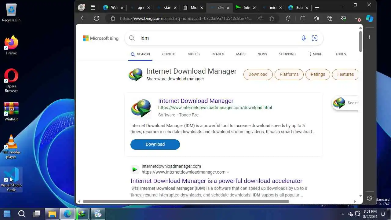Click the blue Download button

point(155,145)
